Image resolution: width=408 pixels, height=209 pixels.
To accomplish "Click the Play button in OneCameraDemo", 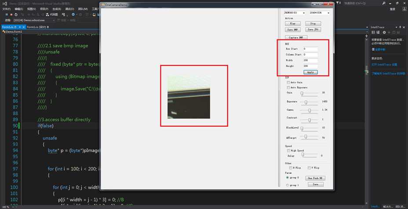I will coord(293,23).
